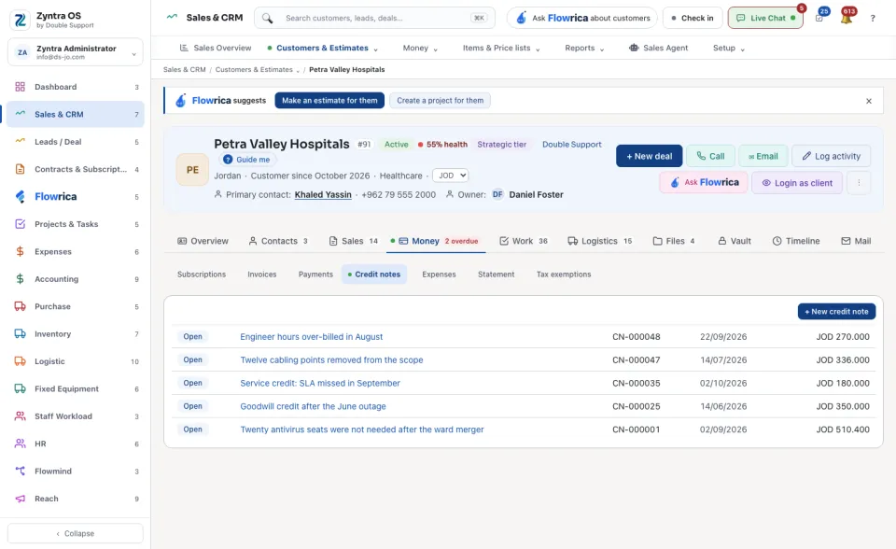Click the Zyntra OS logo

click(20, 20)
